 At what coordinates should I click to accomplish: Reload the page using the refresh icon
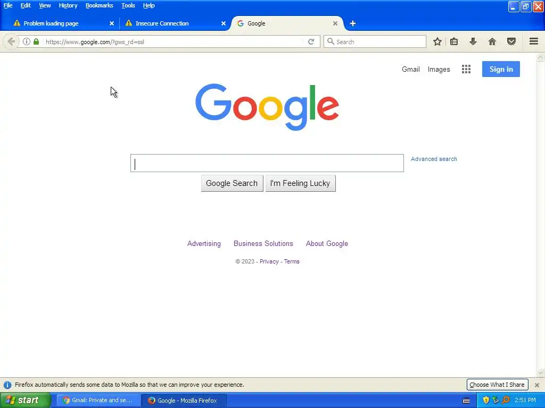311,41
